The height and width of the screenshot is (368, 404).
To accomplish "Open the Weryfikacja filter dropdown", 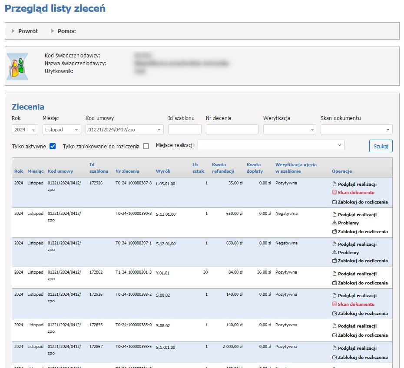I will click(x=289, y=129).
